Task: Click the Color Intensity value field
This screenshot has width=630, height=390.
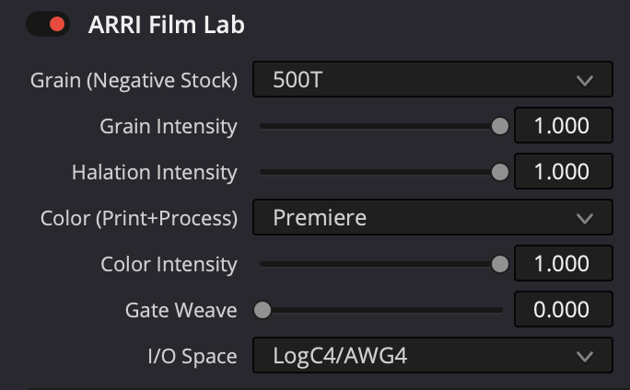Action: click(562, 264)
